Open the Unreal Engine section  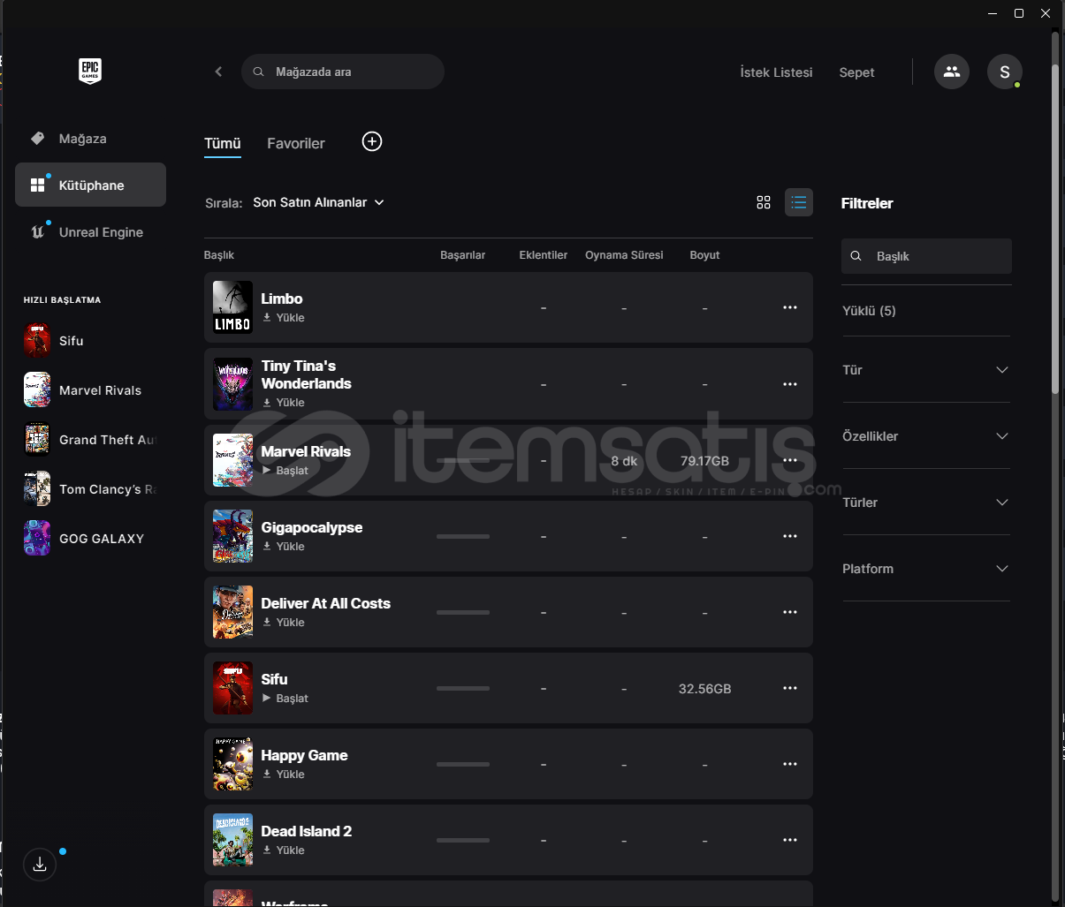pos(90,232)
